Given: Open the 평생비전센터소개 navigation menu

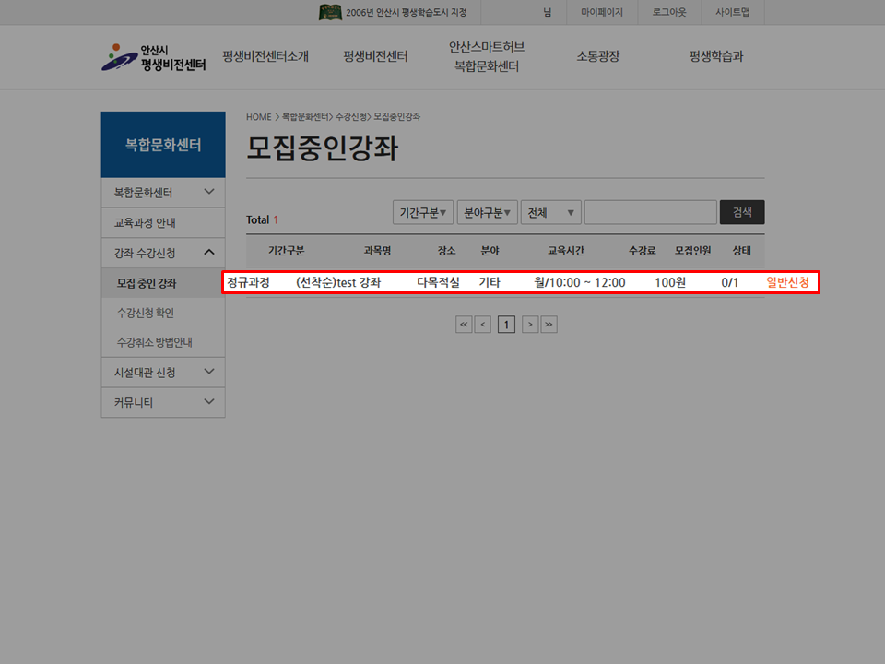Looking at the screenshot, I should (265, 56).
